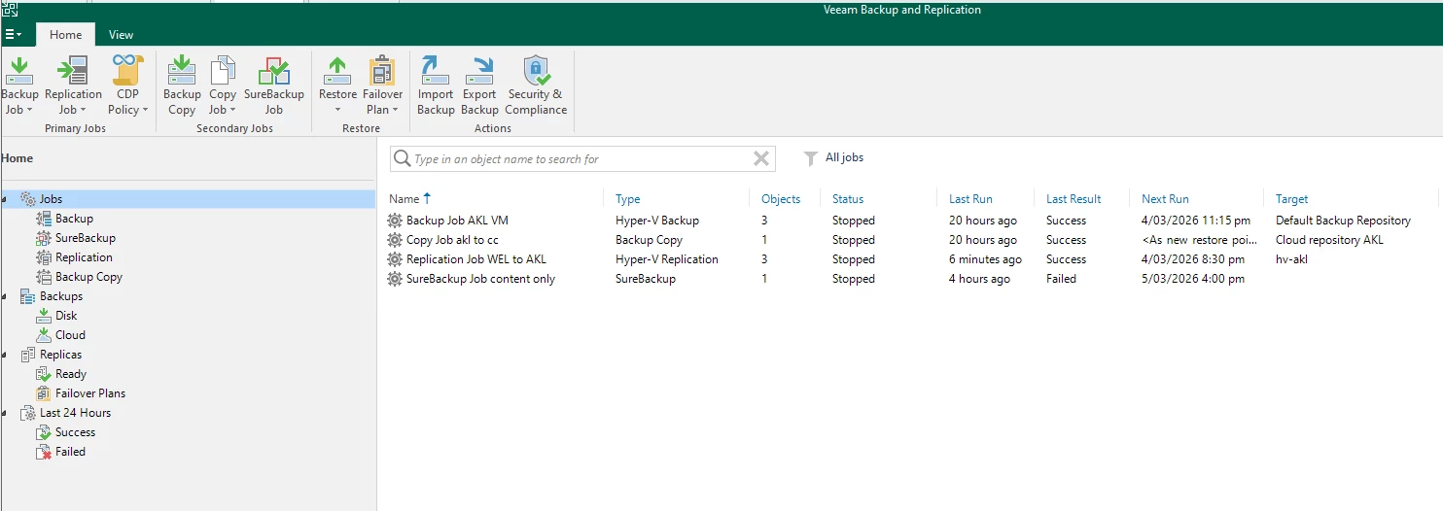The width and height of the screenshot is (1443, 511).
Task: Click the CDP Policy infinity icon
Action: [127, 72]
